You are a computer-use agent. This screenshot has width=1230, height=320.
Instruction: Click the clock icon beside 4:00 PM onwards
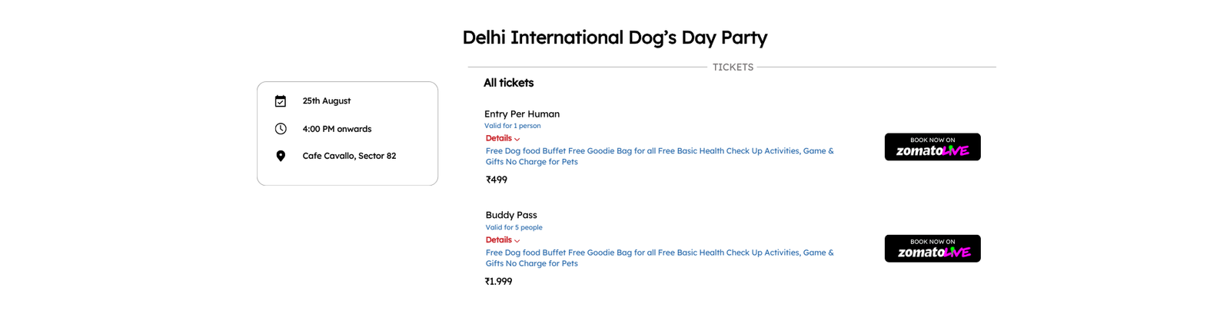point(281,129)
